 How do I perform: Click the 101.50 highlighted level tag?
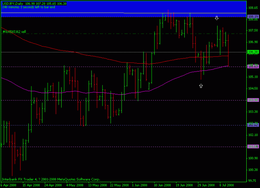[x=253, y=146]
